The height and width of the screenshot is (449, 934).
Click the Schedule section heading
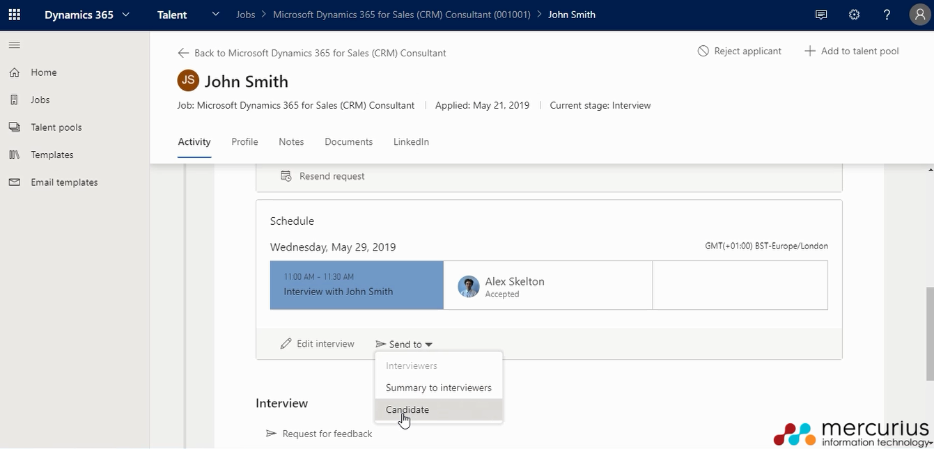(x=292, y=221)
